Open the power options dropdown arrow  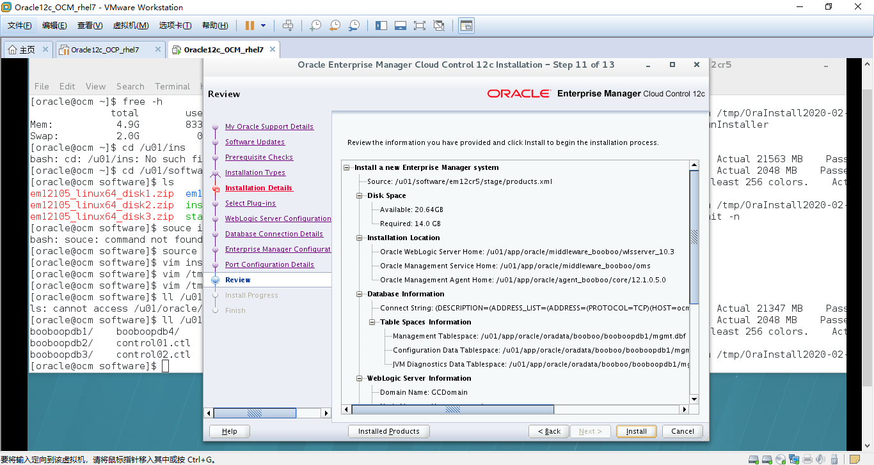pyautogui.click(x=263, y=26)
